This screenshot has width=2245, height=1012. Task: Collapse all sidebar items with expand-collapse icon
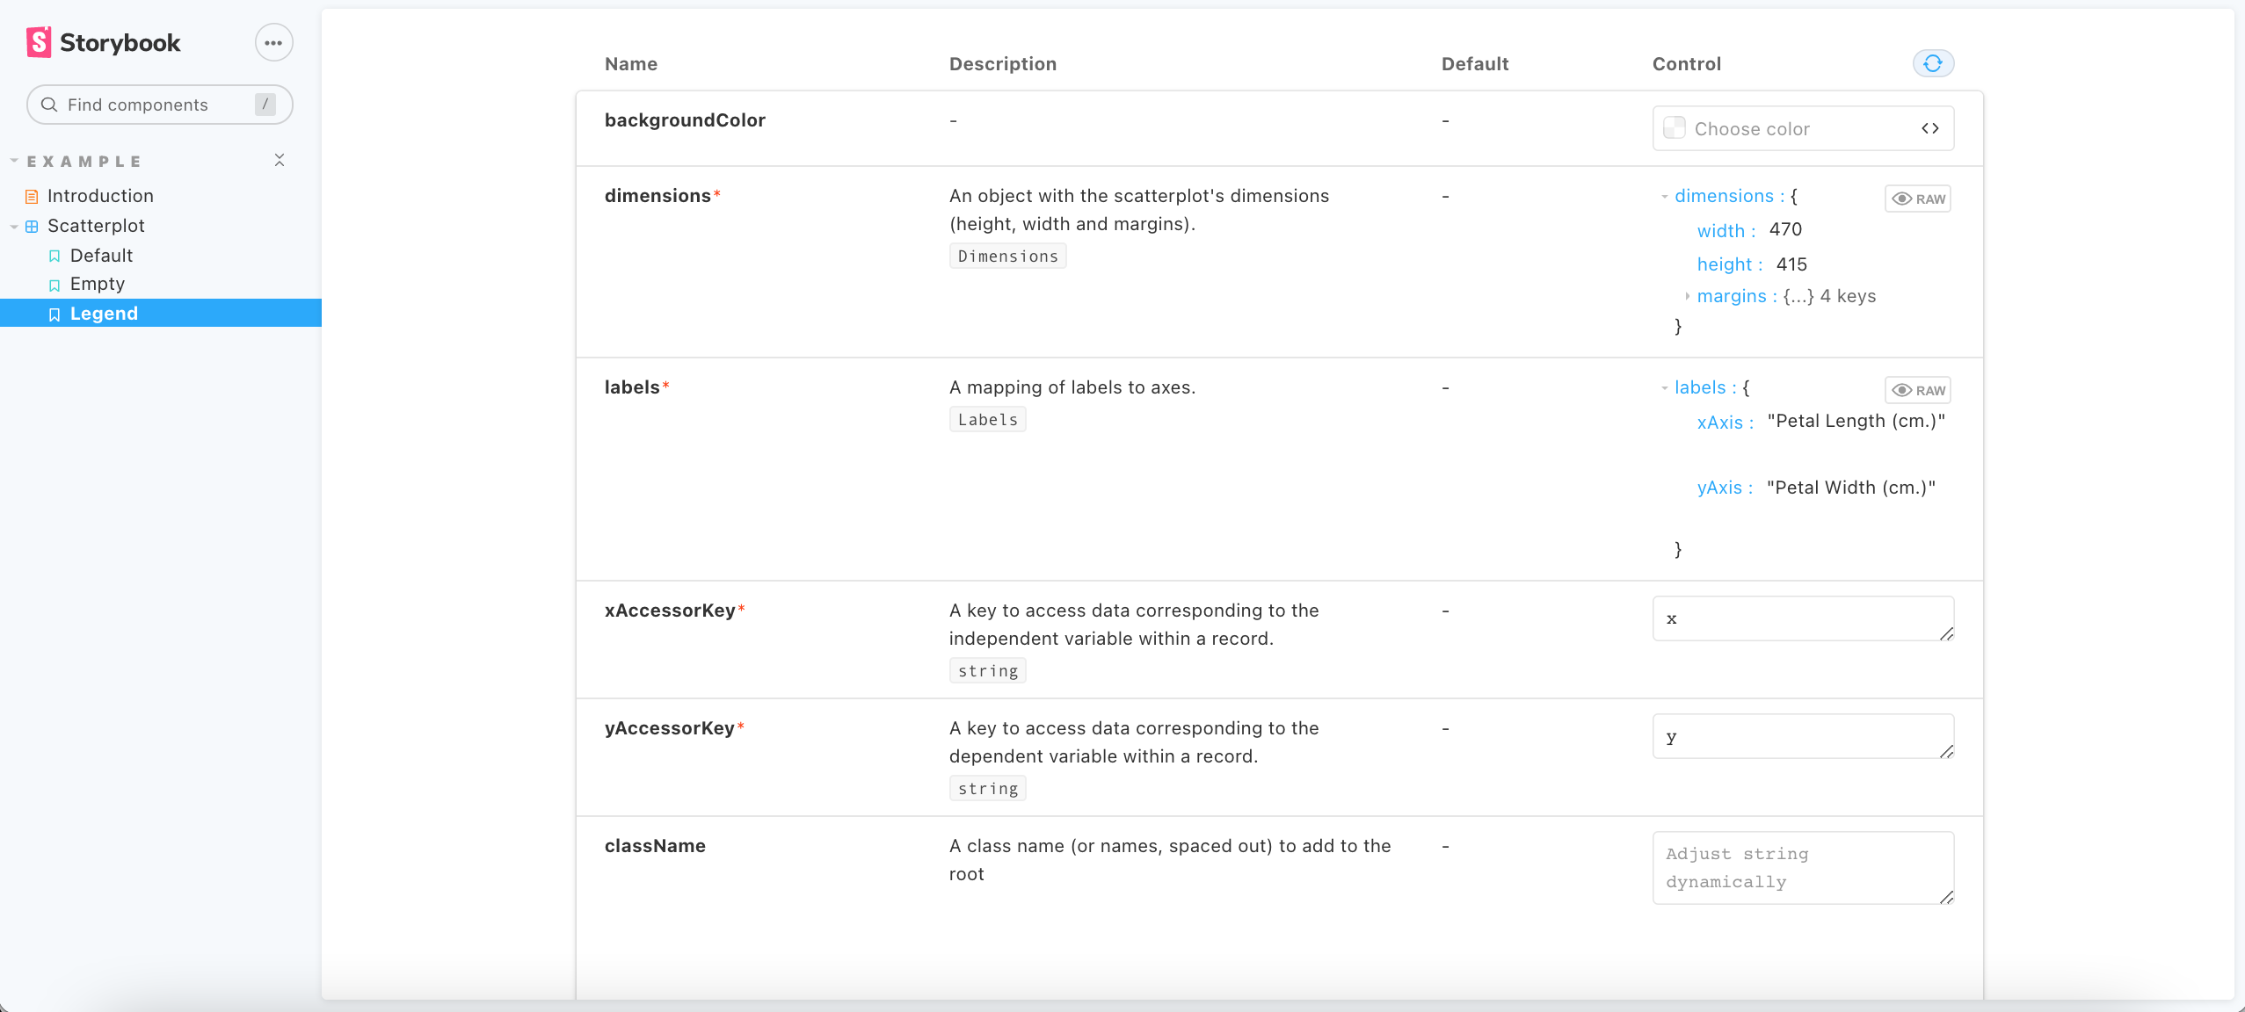click(280, 160)
